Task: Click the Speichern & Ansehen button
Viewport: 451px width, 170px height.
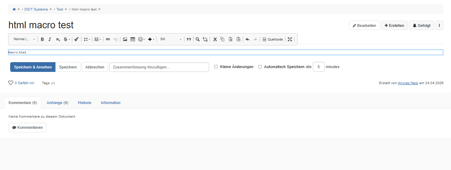Action: (33, 67)
